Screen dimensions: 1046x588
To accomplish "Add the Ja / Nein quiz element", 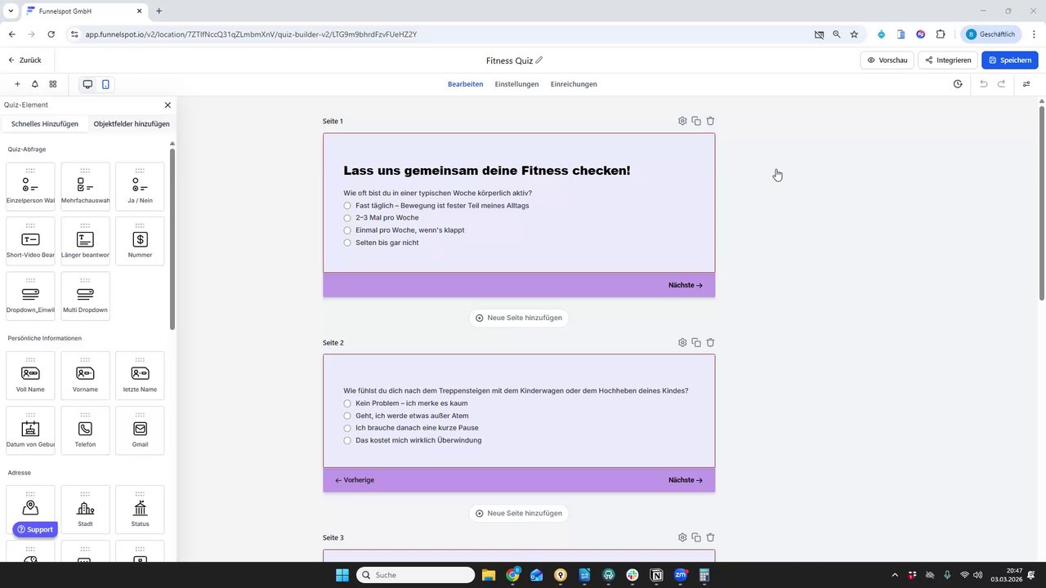I will tap(140, 186).
